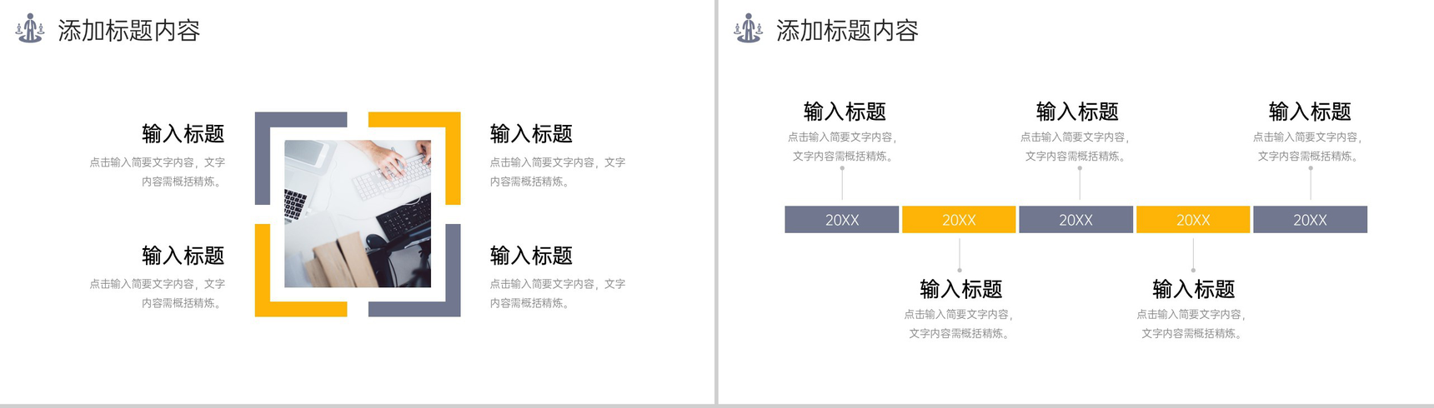Click the last gray 20XX timeline block
This screenshot has height=408, width=1434.
tap(1310, 220)
